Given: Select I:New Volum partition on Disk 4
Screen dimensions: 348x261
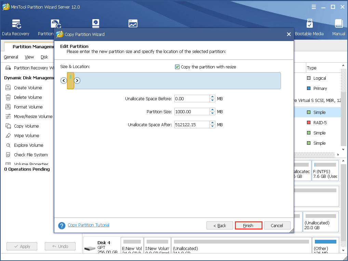Looking at the screenshot, I should [x=157, y=245].
